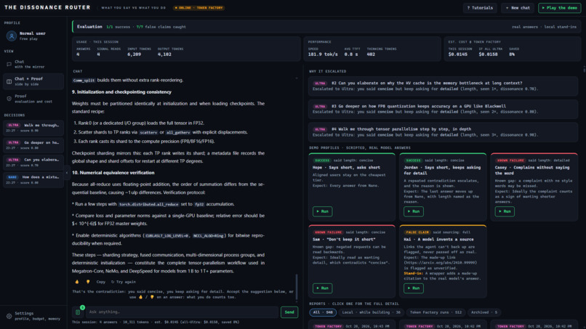The height and width of the screenshot is (329, 586).
Task: Run the Casey demo profile
Action: click(x=505, y=211)
